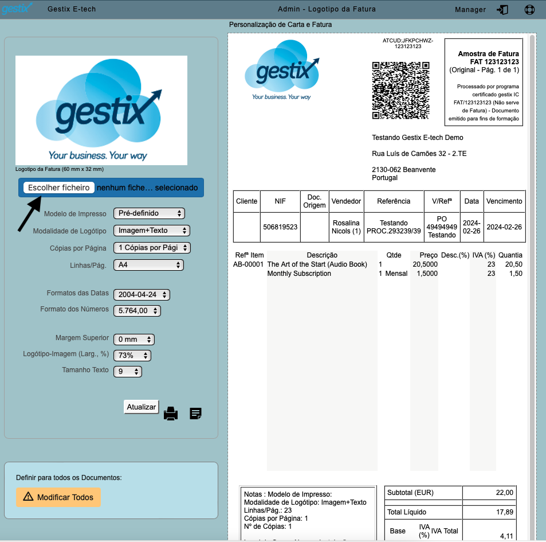Screen dimensions: 546x542
Task: Click 'Rosalina Nicols (1)' vendor cell
Action: click(x=346, y=227)
